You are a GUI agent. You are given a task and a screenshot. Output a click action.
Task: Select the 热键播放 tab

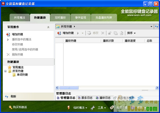[x=40, y=18]
